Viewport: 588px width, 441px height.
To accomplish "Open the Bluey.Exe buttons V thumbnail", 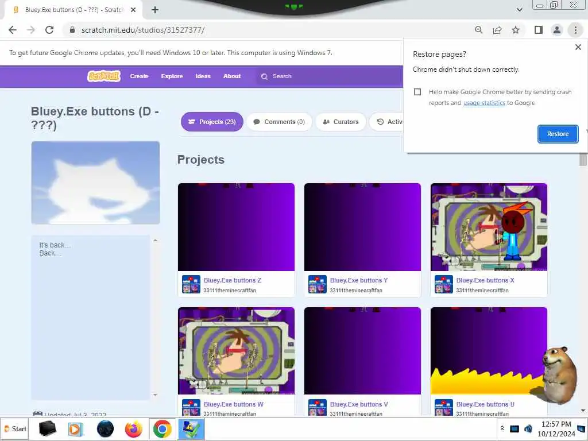I will point(362,351).
